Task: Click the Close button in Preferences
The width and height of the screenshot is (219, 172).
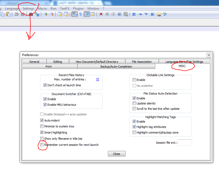Action: point(117,154)
